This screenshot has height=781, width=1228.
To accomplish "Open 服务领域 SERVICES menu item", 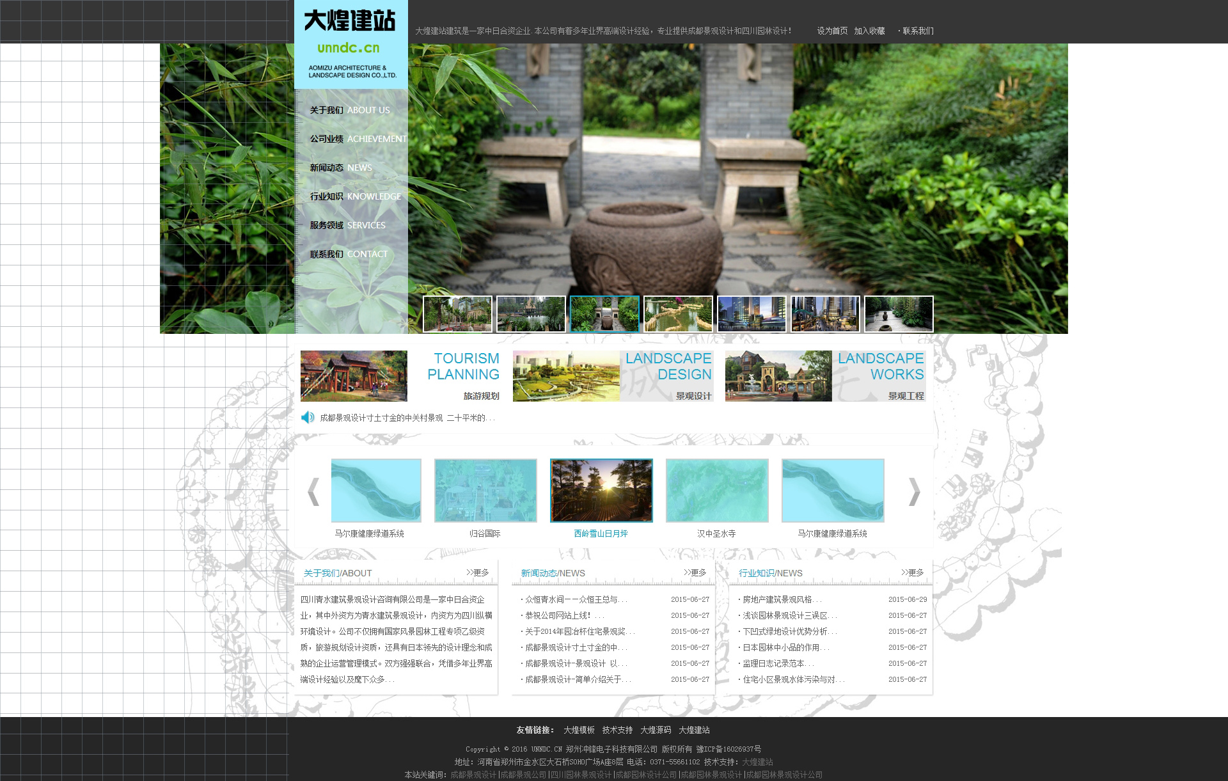I will click(347, 225).
